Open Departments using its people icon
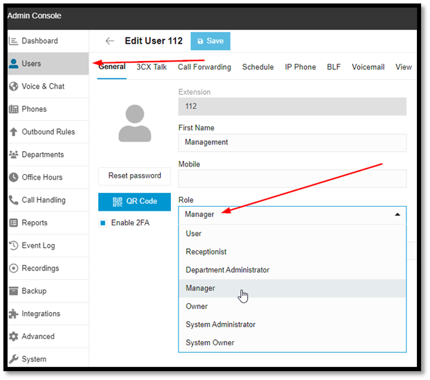This screenshot has width=430, height=380. [x=13, y=155]
